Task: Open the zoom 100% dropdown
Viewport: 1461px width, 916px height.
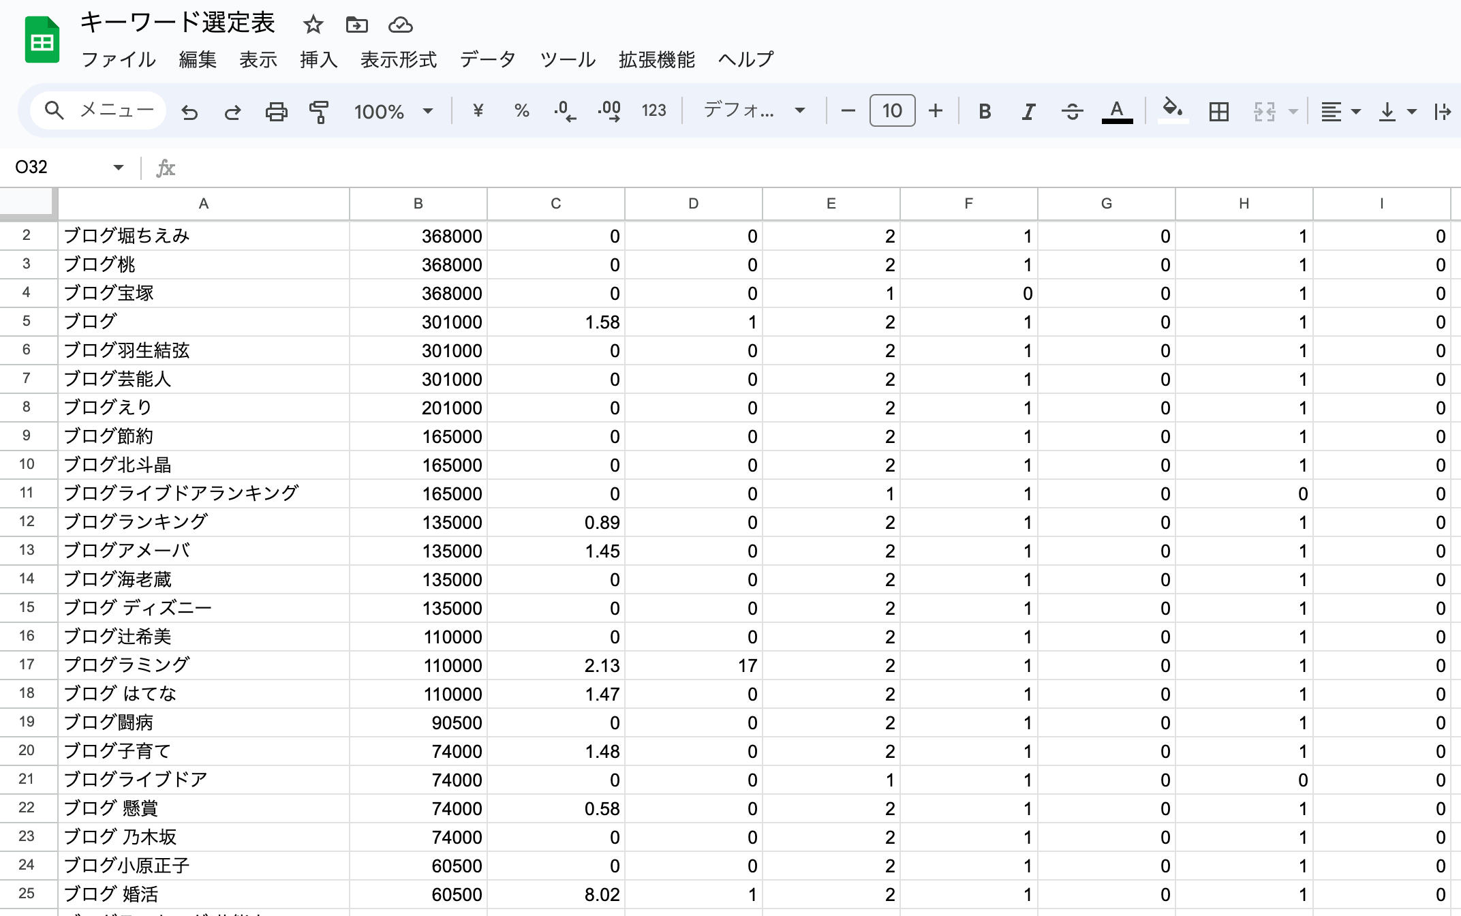Action: [x=393, y=111]
